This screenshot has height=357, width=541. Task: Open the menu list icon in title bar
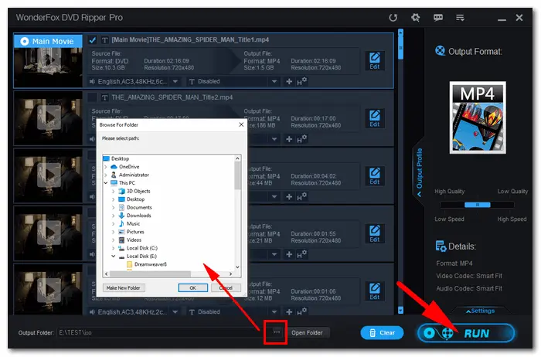(x=460, y=18)
